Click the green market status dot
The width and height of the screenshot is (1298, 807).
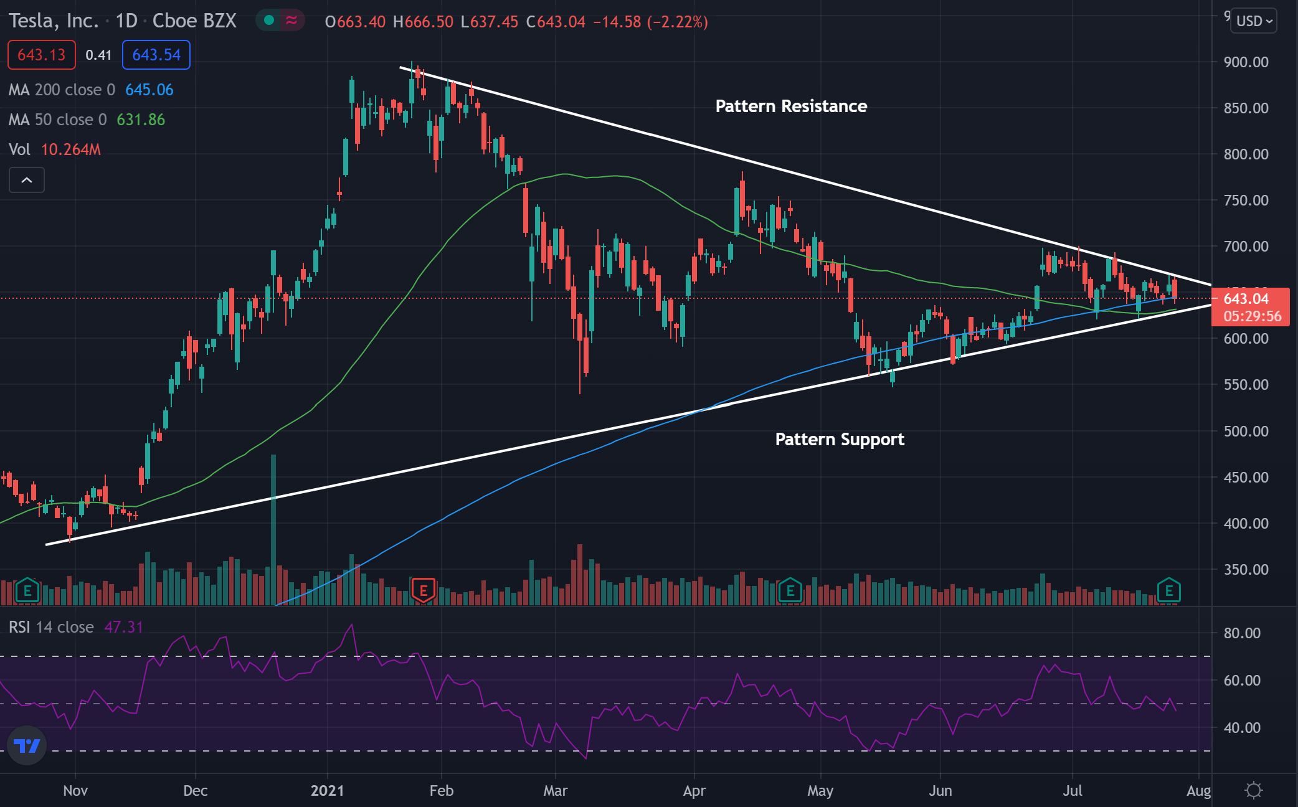point(269,21)
